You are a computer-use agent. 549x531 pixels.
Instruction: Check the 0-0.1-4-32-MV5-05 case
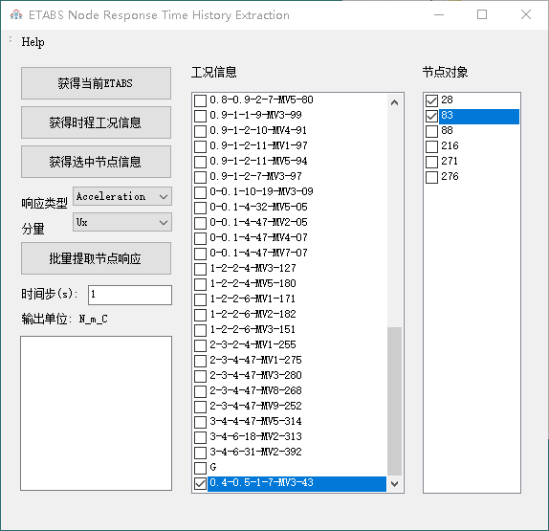(200, 208)
